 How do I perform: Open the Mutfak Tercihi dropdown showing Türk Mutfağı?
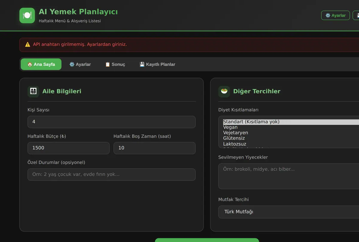point(289,212)
